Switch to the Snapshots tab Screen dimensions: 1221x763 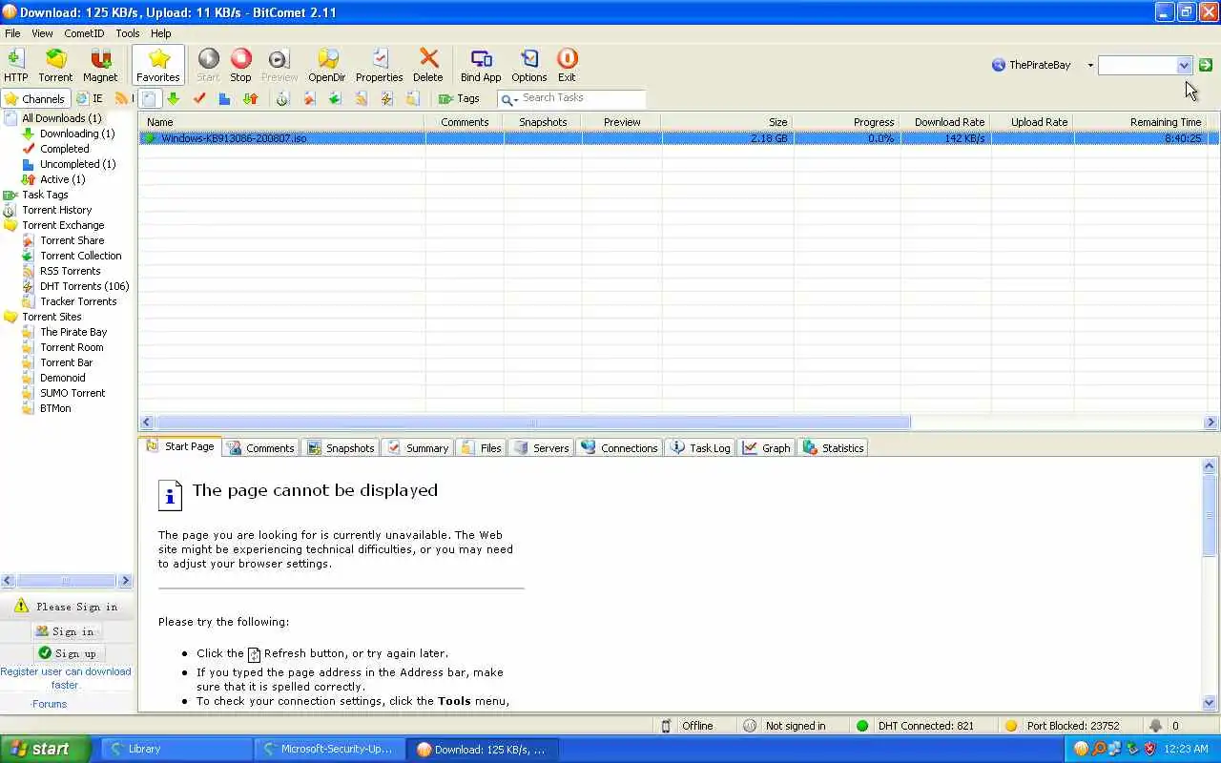[341, 448]
